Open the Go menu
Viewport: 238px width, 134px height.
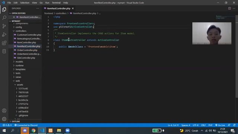coord(41,3)
